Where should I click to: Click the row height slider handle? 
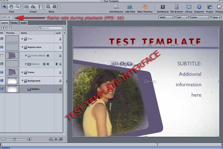click(14, 139)
